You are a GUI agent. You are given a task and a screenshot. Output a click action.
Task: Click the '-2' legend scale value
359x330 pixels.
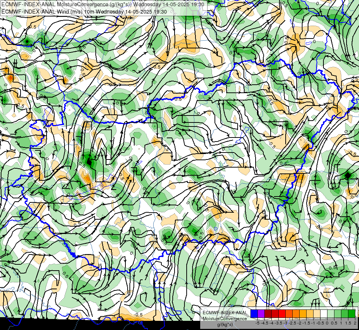click(300, 323)
